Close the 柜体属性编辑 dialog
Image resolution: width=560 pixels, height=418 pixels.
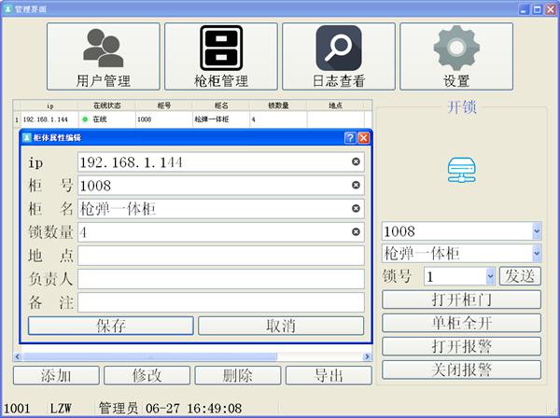[x=364, y=137]
